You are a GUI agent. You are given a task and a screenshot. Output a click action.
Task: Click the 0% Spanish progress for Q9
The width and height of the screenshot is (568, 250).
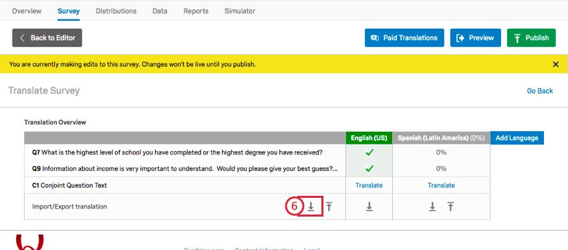click(441, 168)
